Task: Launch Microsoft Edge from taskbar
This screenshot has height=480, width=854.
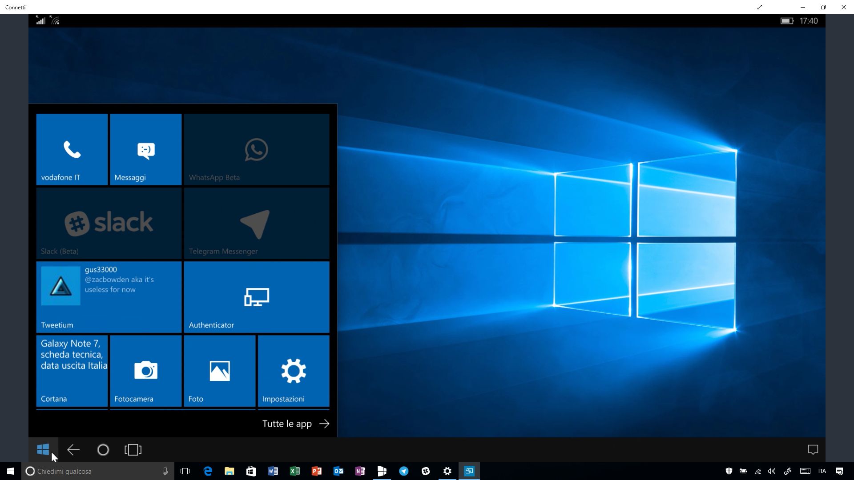Action: pos(208,471)
